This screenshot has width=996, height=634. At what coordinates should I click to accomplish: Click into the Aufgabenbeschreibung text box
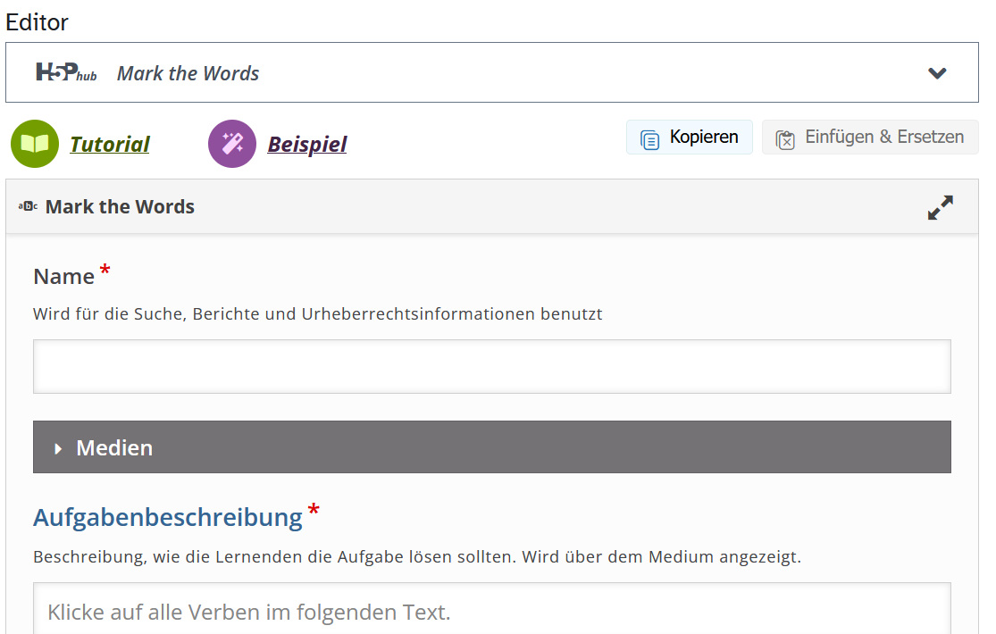click(491, 611)
